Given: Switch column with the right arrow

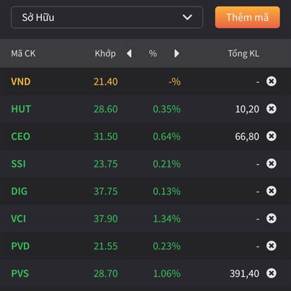Looking at the screenshot, I should [177, 53].
